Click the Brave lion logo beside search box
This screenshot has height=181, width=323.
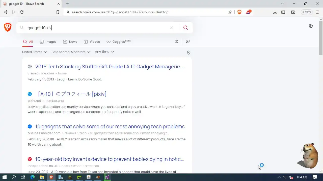coord(8,27)
